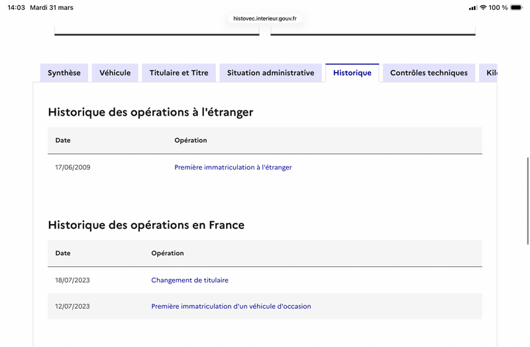Tap the 14:03 clock in status bar

click(17, 7)
